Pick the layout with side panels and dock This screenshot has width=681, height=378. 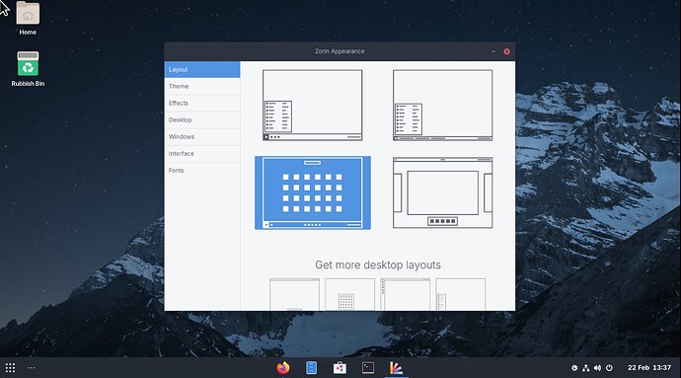point(442,192)
